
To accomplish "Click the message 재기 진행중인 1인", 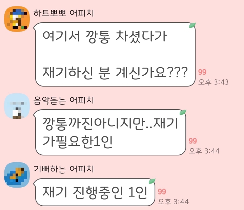I will coord(95,193).
